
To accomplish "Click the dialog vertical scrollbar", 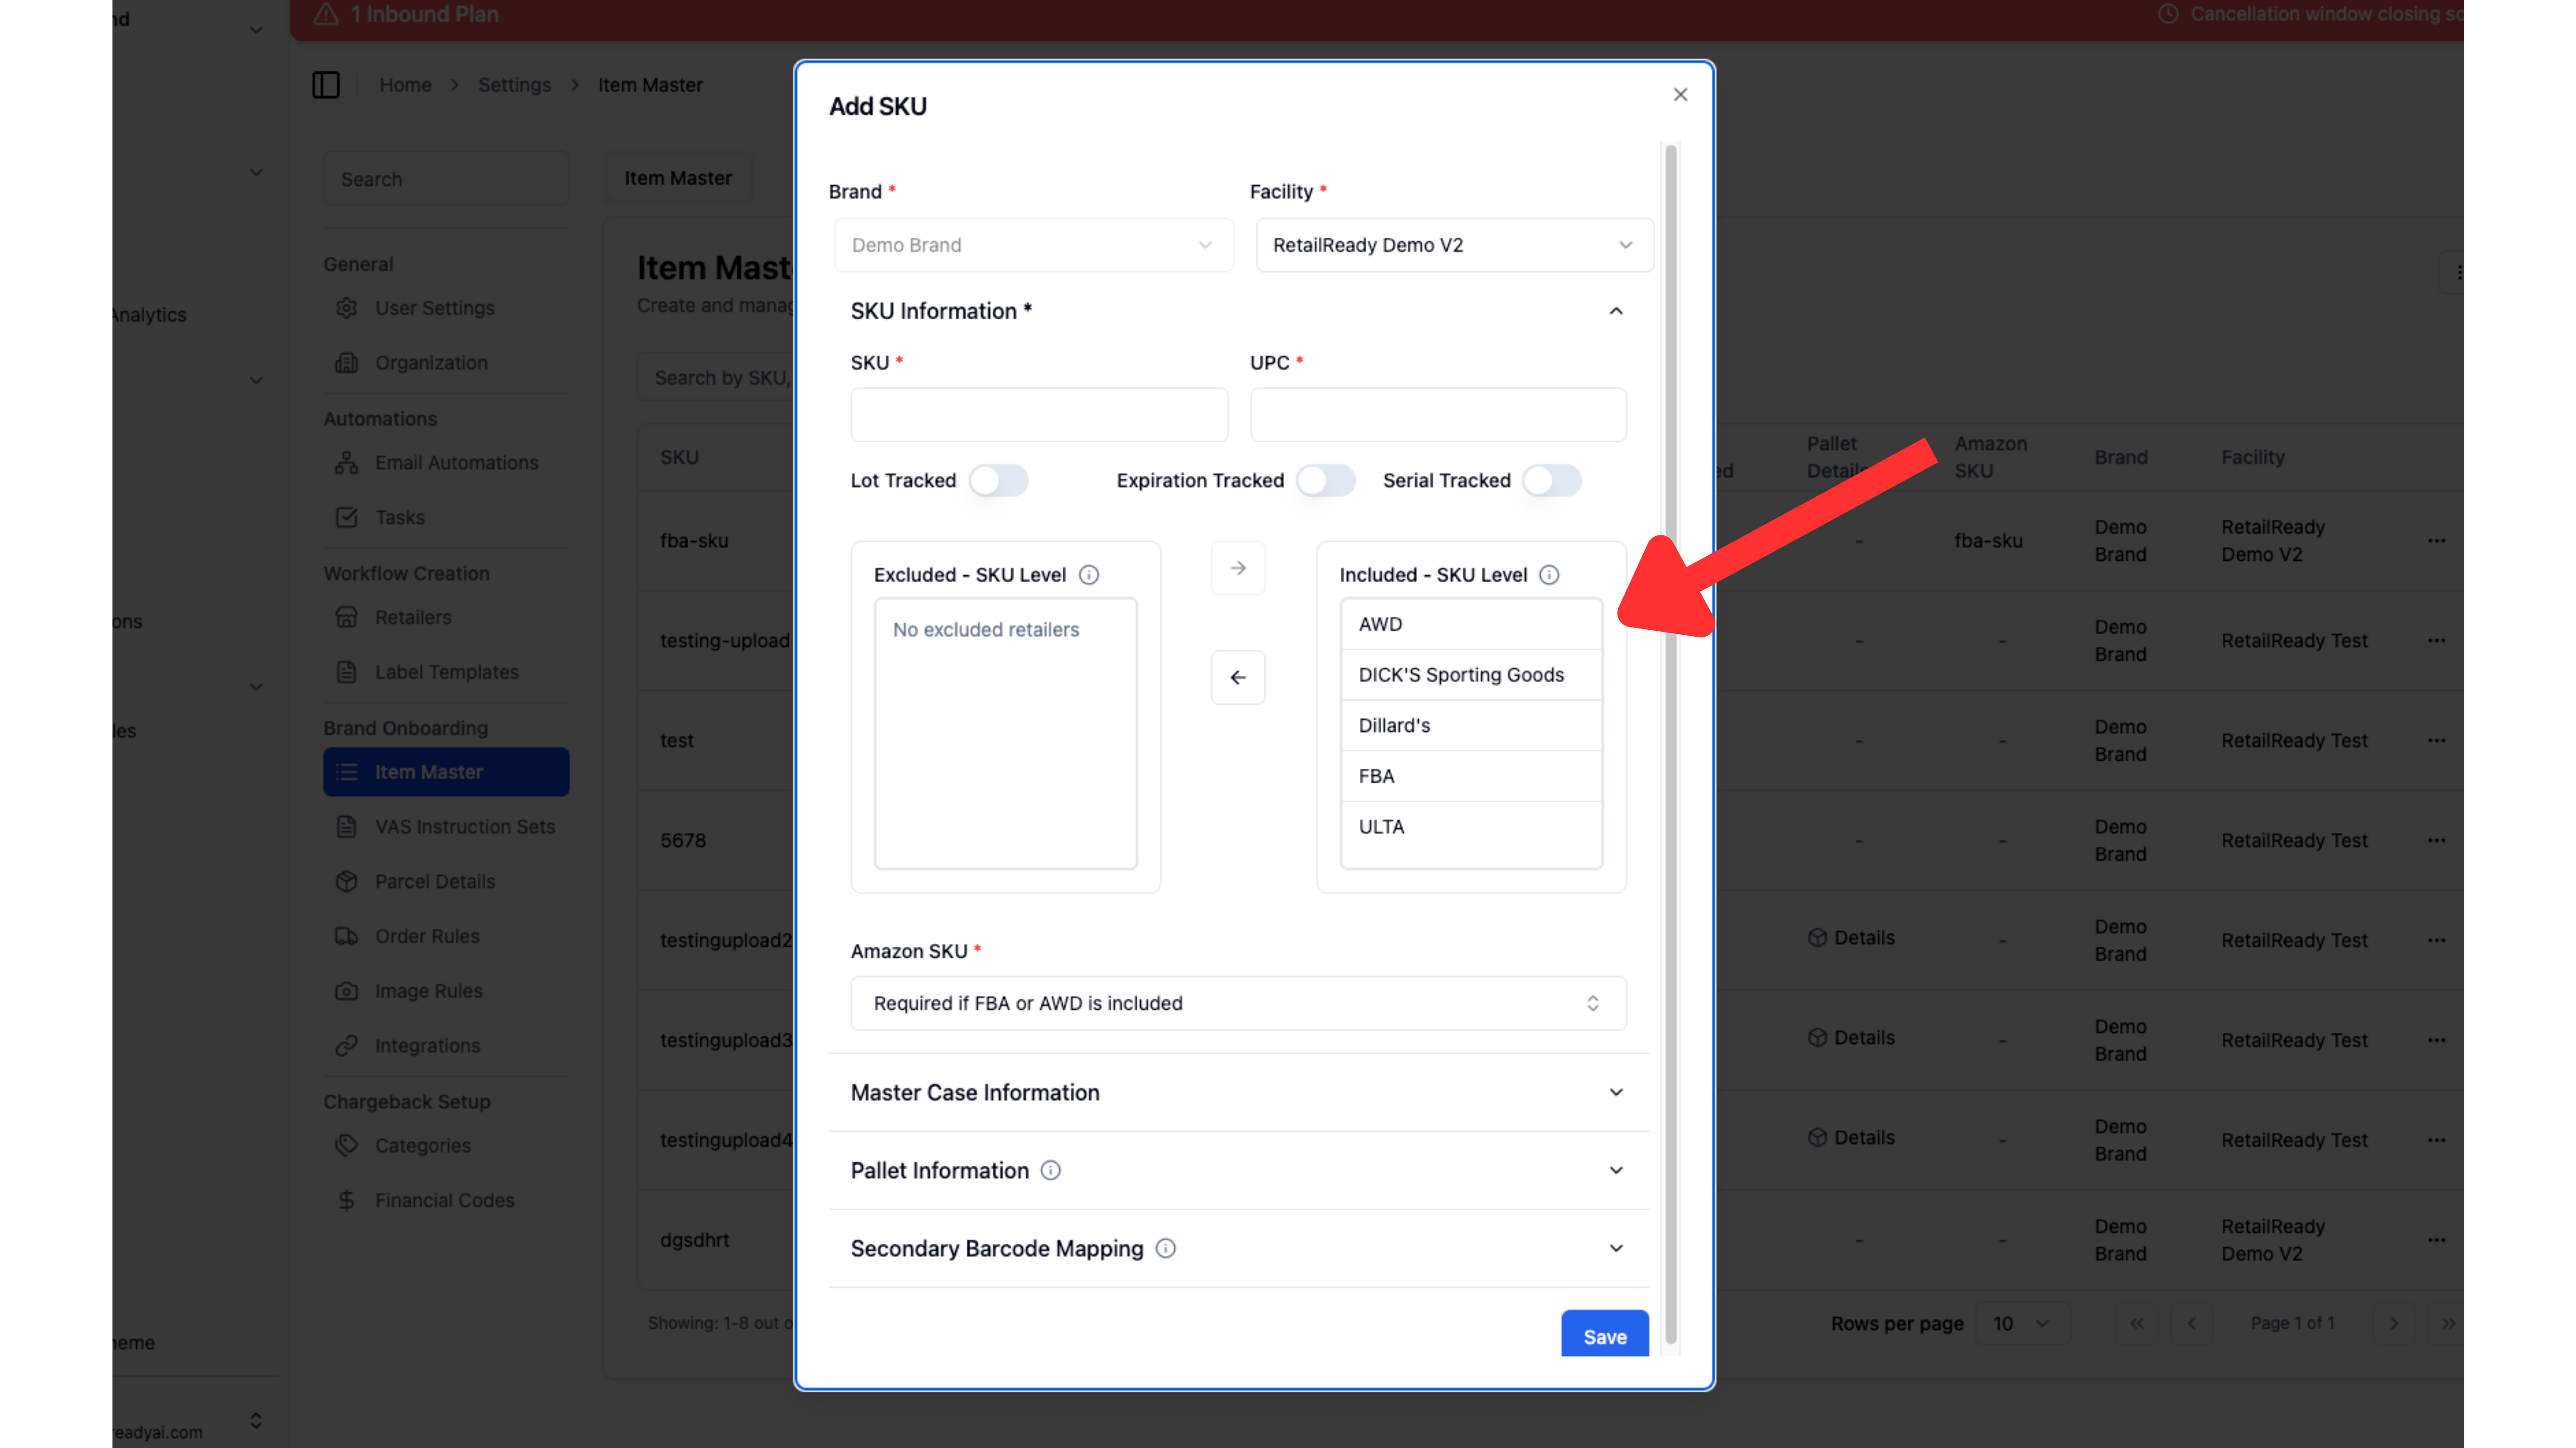I will pos(1670,744).
